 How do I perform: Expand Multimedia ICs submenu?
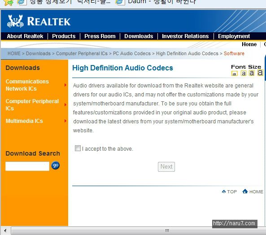(65, 121)
